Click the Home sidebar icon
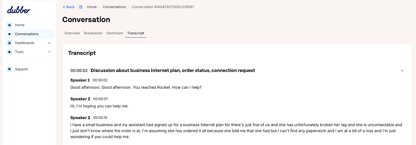 [10, 25]
